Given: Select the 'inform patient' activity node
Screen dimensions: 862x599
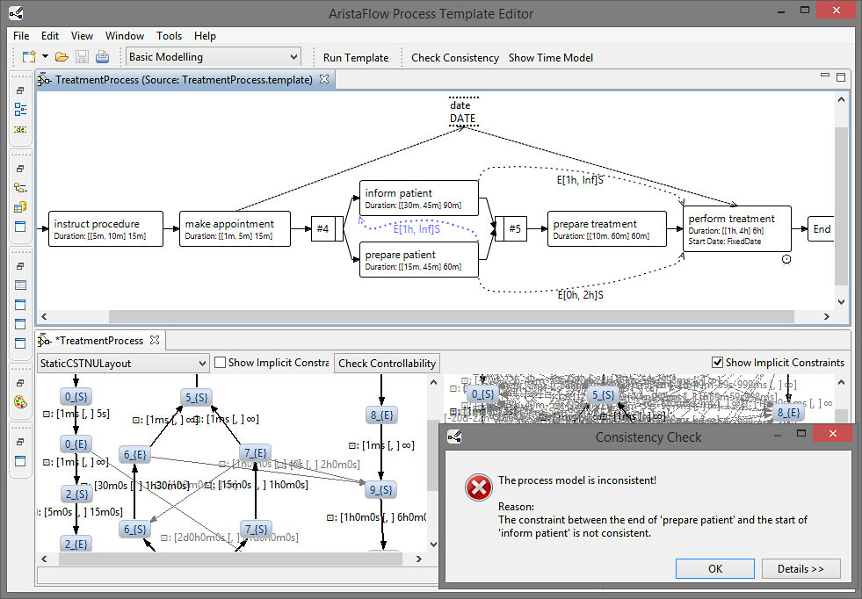Looking at the screenshot, I should (x=419, y=198).
